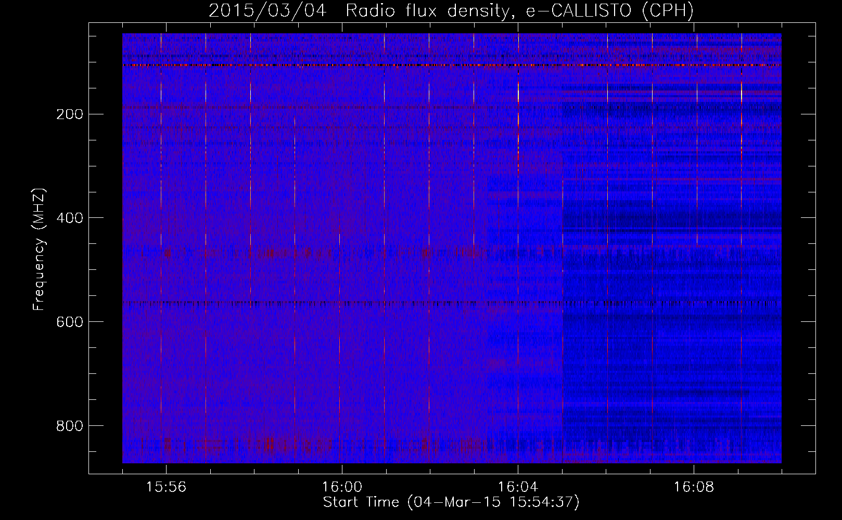Click the 800 frequency tick label
Image resolution: width=842 pixels, height=520 pixels.
click(x=70, y=426)
